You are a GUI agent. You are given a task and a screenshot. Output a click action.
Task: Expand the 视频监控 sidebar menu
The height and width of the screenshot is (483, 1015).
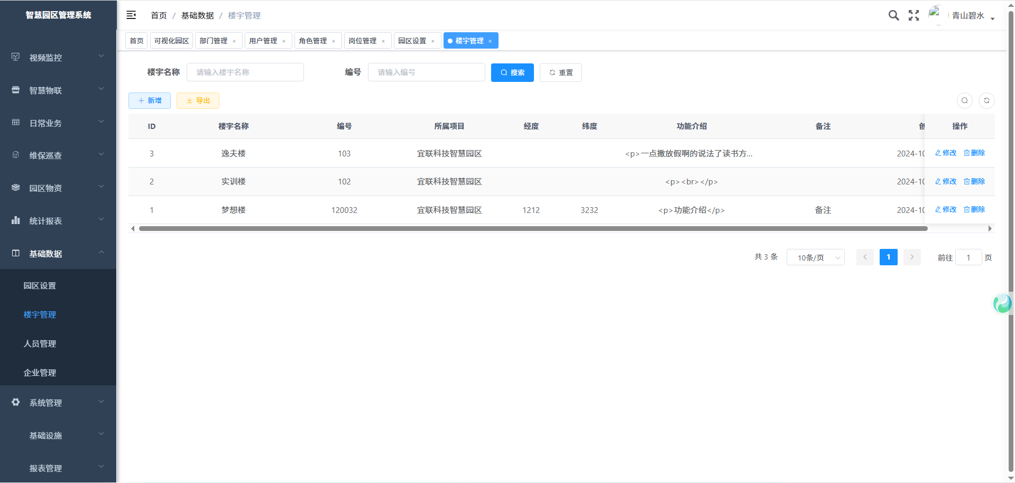click(58, 58)
